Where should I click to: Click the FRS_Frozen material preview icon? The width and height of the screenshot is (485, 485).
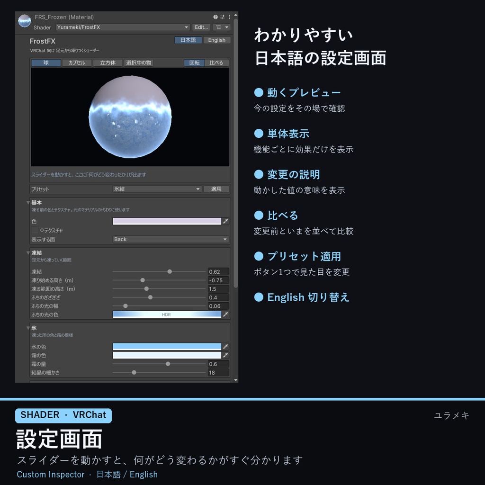tap(25, 21)
